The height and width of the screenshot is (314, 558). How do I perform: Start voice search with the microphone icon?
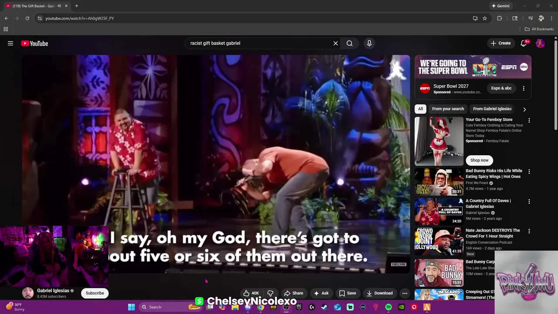[x=369, y=43]
